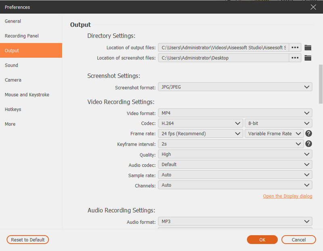Click the ... browse icon for screenshot files
Image resolution: width=323 pixels, height=251 pixels.
click(x=295, y=58)
